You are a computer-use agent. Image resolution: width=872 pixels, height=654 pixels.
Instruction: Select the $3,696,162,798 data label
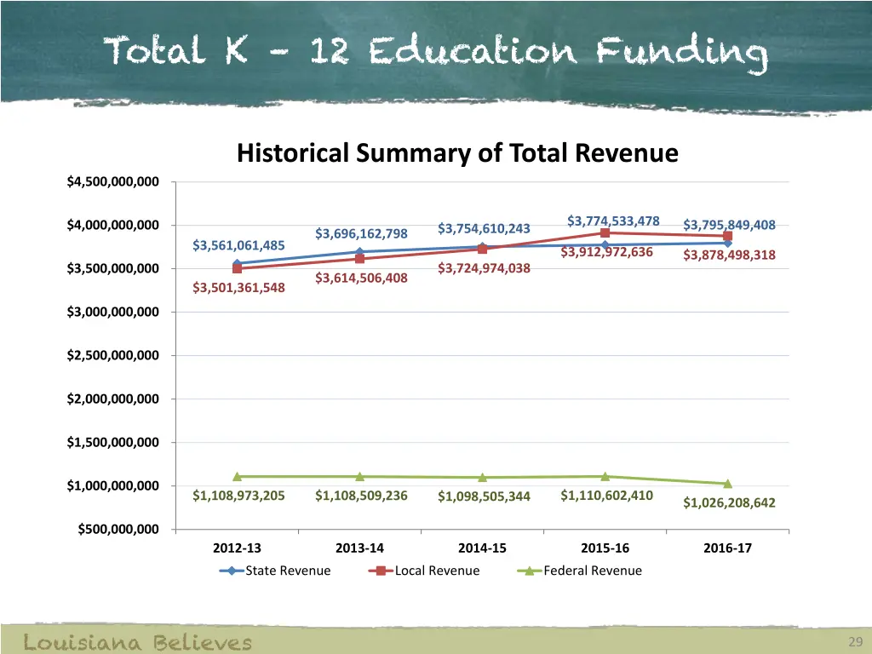point(361,233)
